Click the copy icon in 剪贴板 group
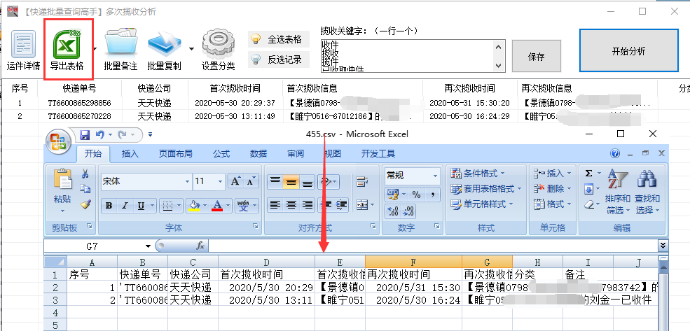Image resolution: width=690 pixels, height=331 pixels. coord(85,189)
